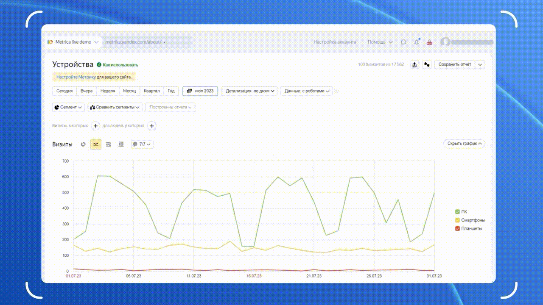The image size is (543, 305).
Task: Open the Как использовать link
Action: (x=120, y=65)
